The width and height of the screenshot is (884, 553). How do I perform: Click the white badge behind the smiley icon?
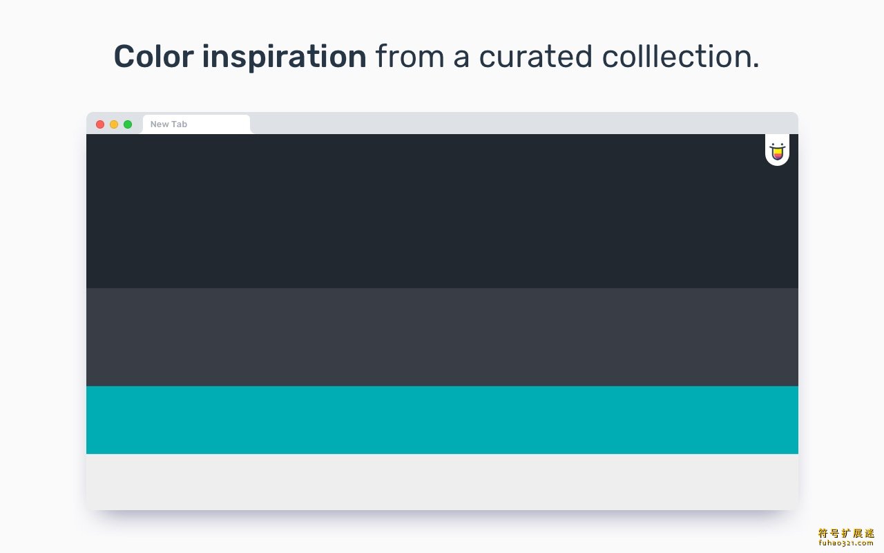pos(778,150)
